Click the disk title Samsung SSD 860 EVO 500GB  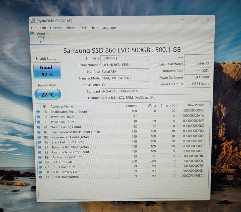(122, 50)
